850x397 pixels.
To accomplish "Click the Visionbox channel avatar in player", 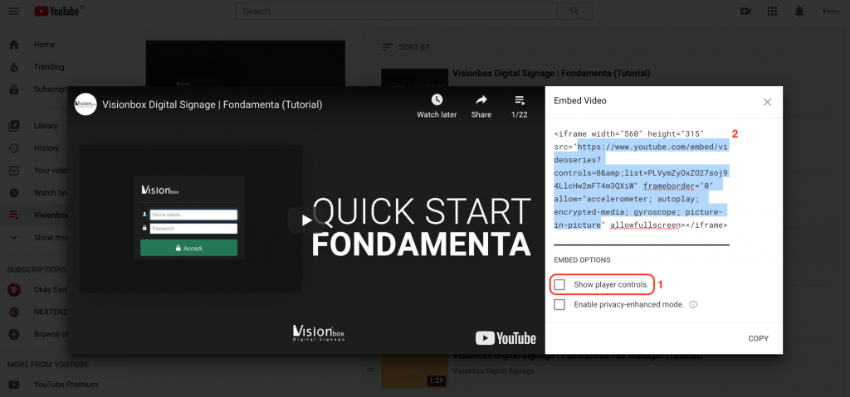I will tap(85, 104).
